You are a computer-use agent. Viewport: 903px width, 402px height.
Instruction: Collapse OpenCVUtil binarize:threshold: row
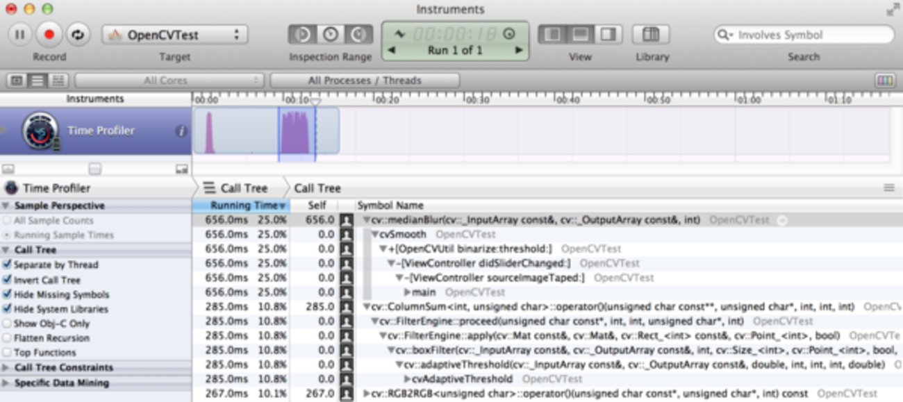pyautogui.click(x=383, y=249)
